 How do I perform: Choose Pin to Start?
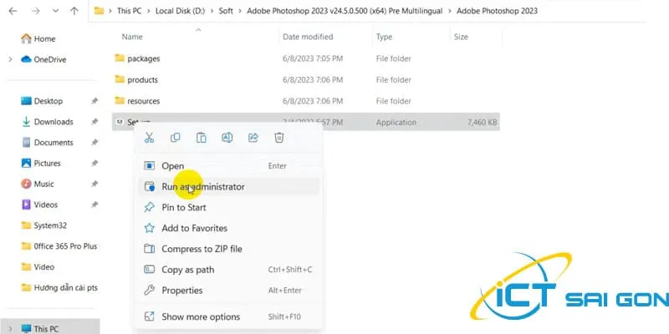228,207
